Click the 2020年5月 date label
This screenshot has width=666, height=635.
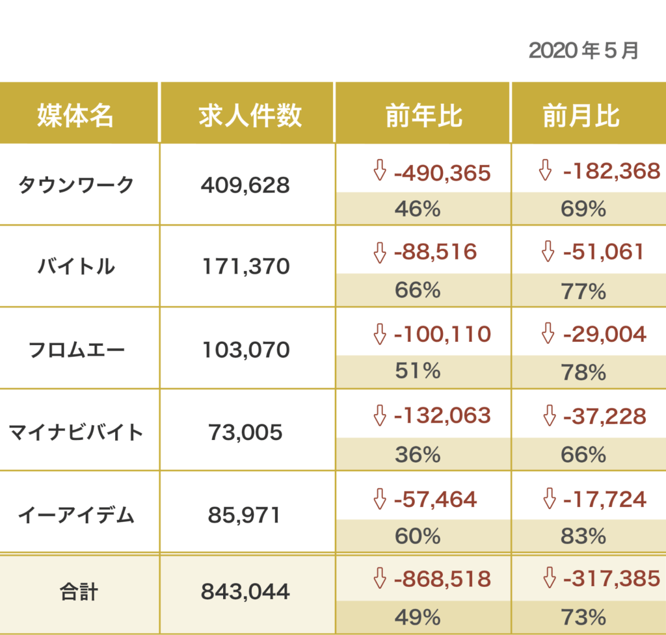click(x=584, y=51)
